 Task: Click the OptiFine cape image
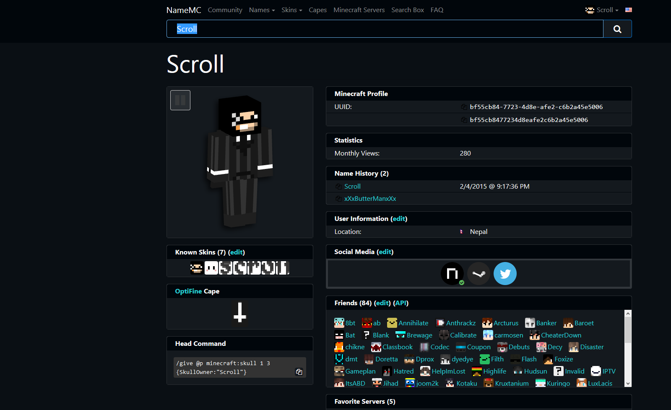click(240, 313)
